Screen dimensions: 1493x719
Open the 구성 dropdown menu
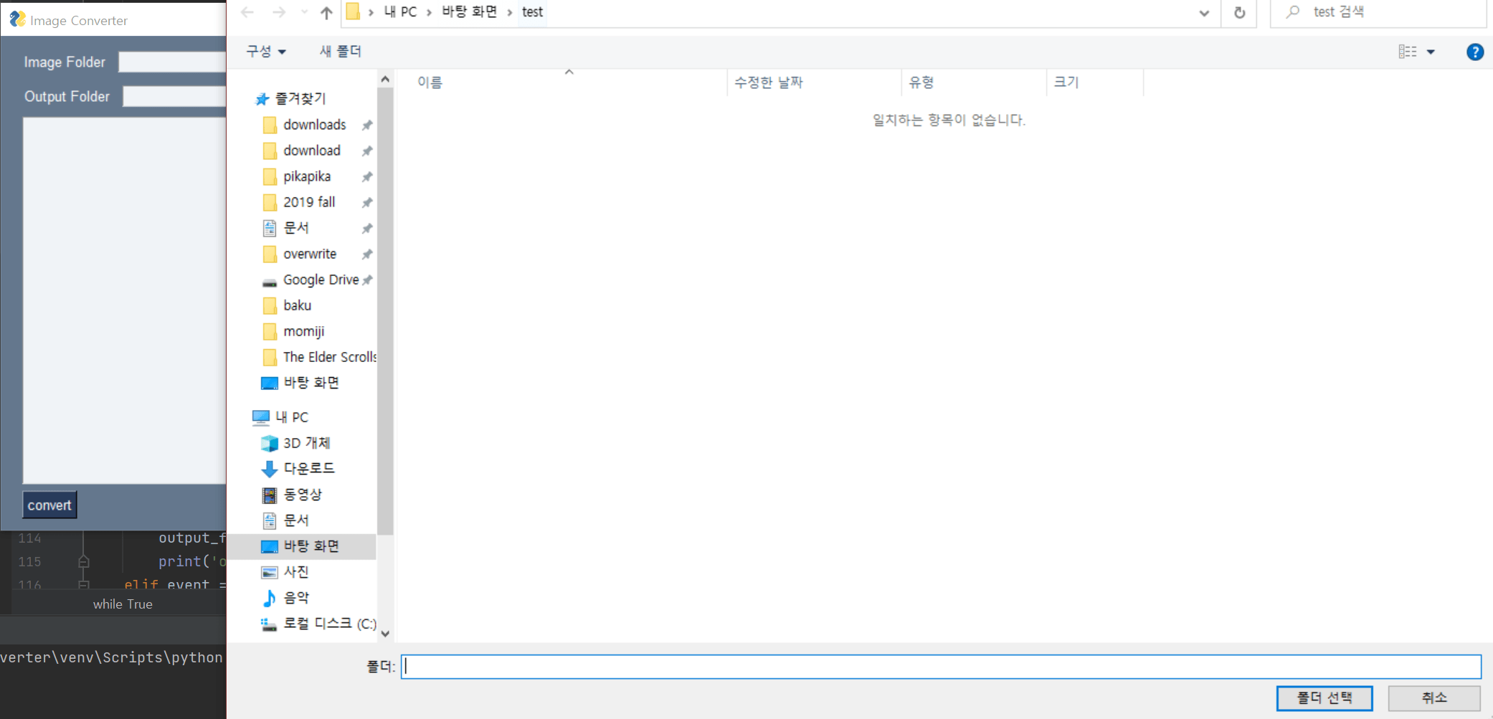pos(265,51)
